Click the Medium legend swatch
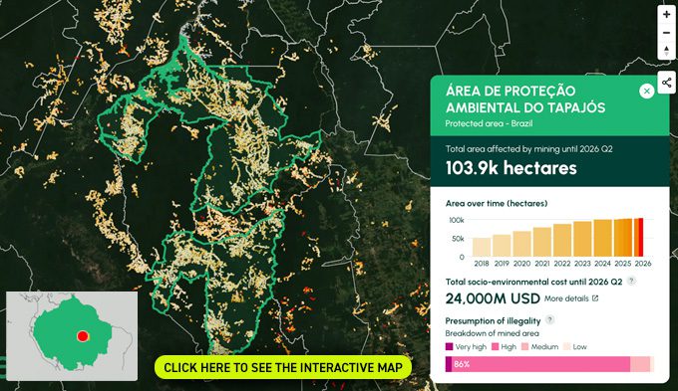Screen dimensions: 678x391 (x=524, y=346)
